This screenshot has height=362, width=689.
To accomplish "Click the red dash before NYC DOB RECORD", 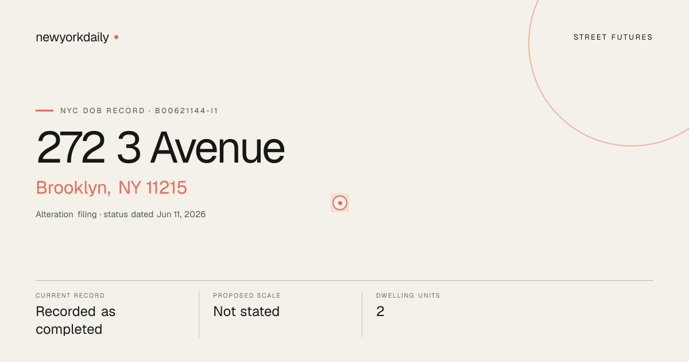I will [44, 110].
